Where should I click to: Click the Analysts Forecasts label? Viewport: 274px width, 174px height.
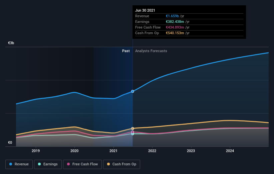click(x=151, y=51)
